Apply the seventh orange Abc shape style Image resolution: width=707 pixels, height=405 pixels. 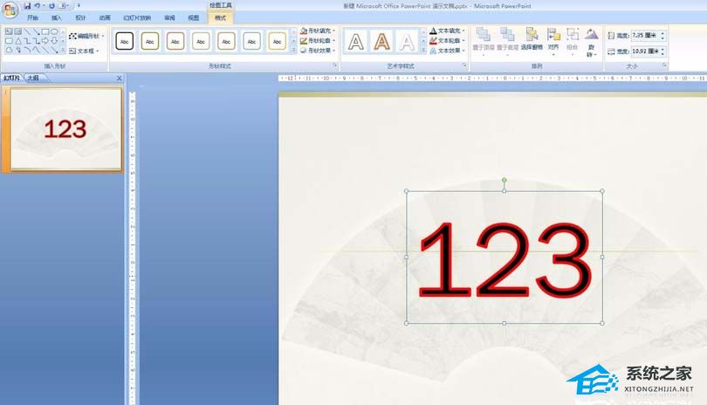(278, 42)
